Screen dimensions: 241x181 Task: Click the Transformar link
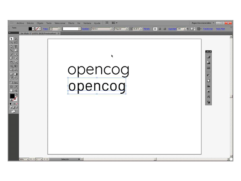click(208, 29)
